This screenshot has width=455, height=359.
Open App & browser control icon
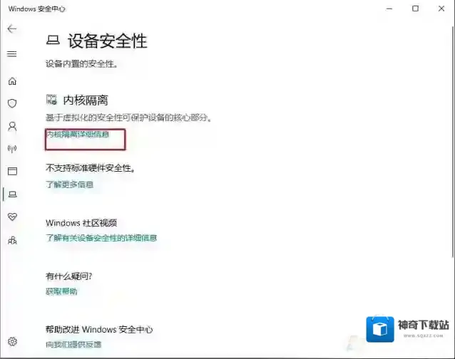pyautogui.click(x=12, y=171)
